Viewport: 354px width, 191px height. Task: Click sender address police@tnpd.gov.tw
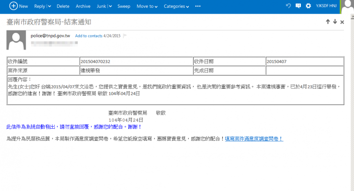coord(50,36)
